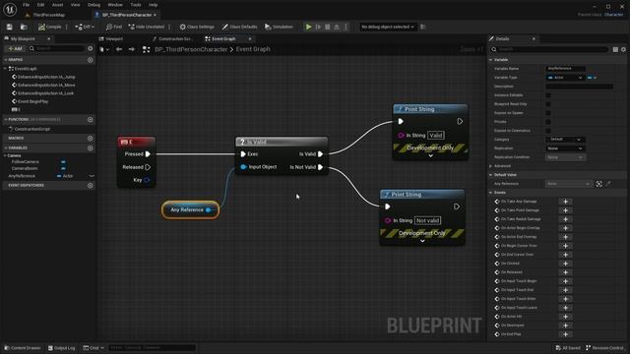Add a new variable with plus icon
The height and width of the screenshot is (354, 630).
91,148
